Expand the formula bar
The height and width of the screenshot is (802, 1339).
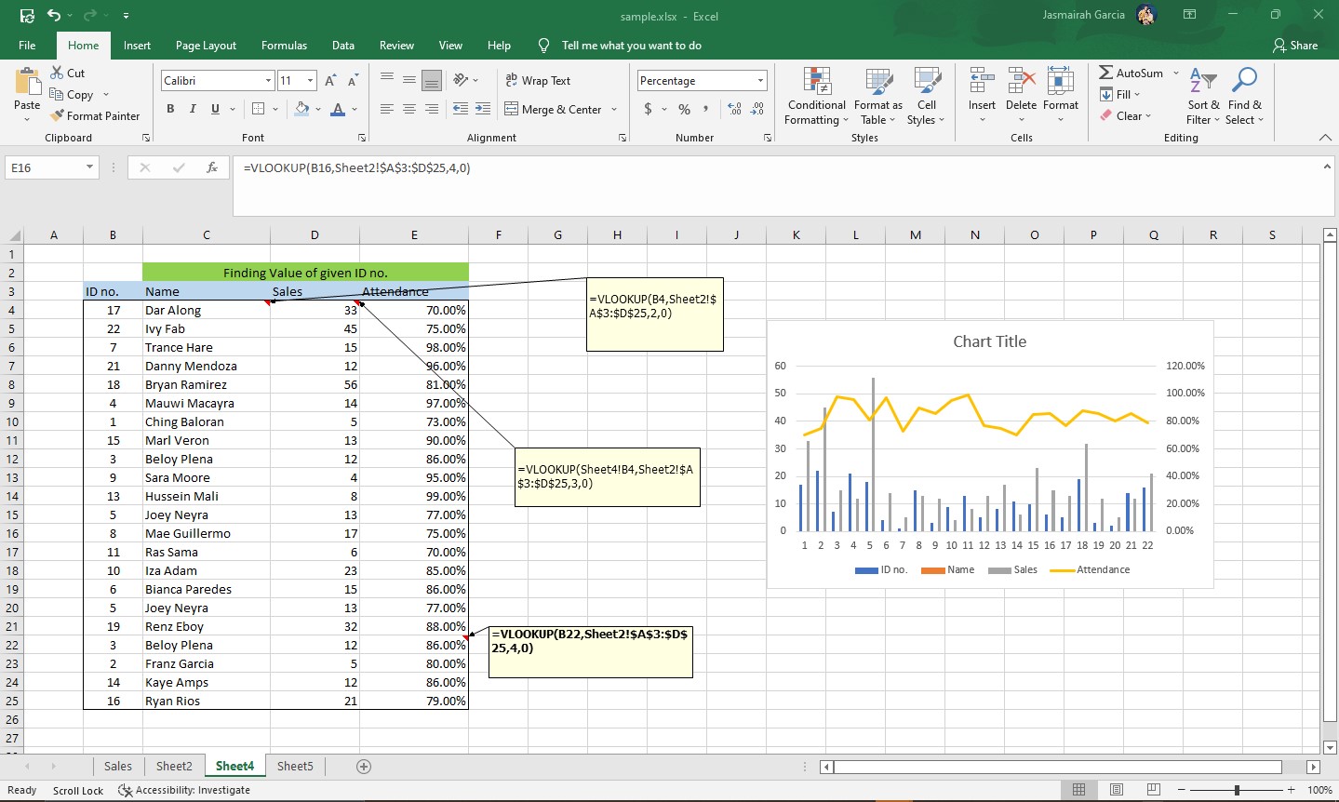(x=1327, y=167)
